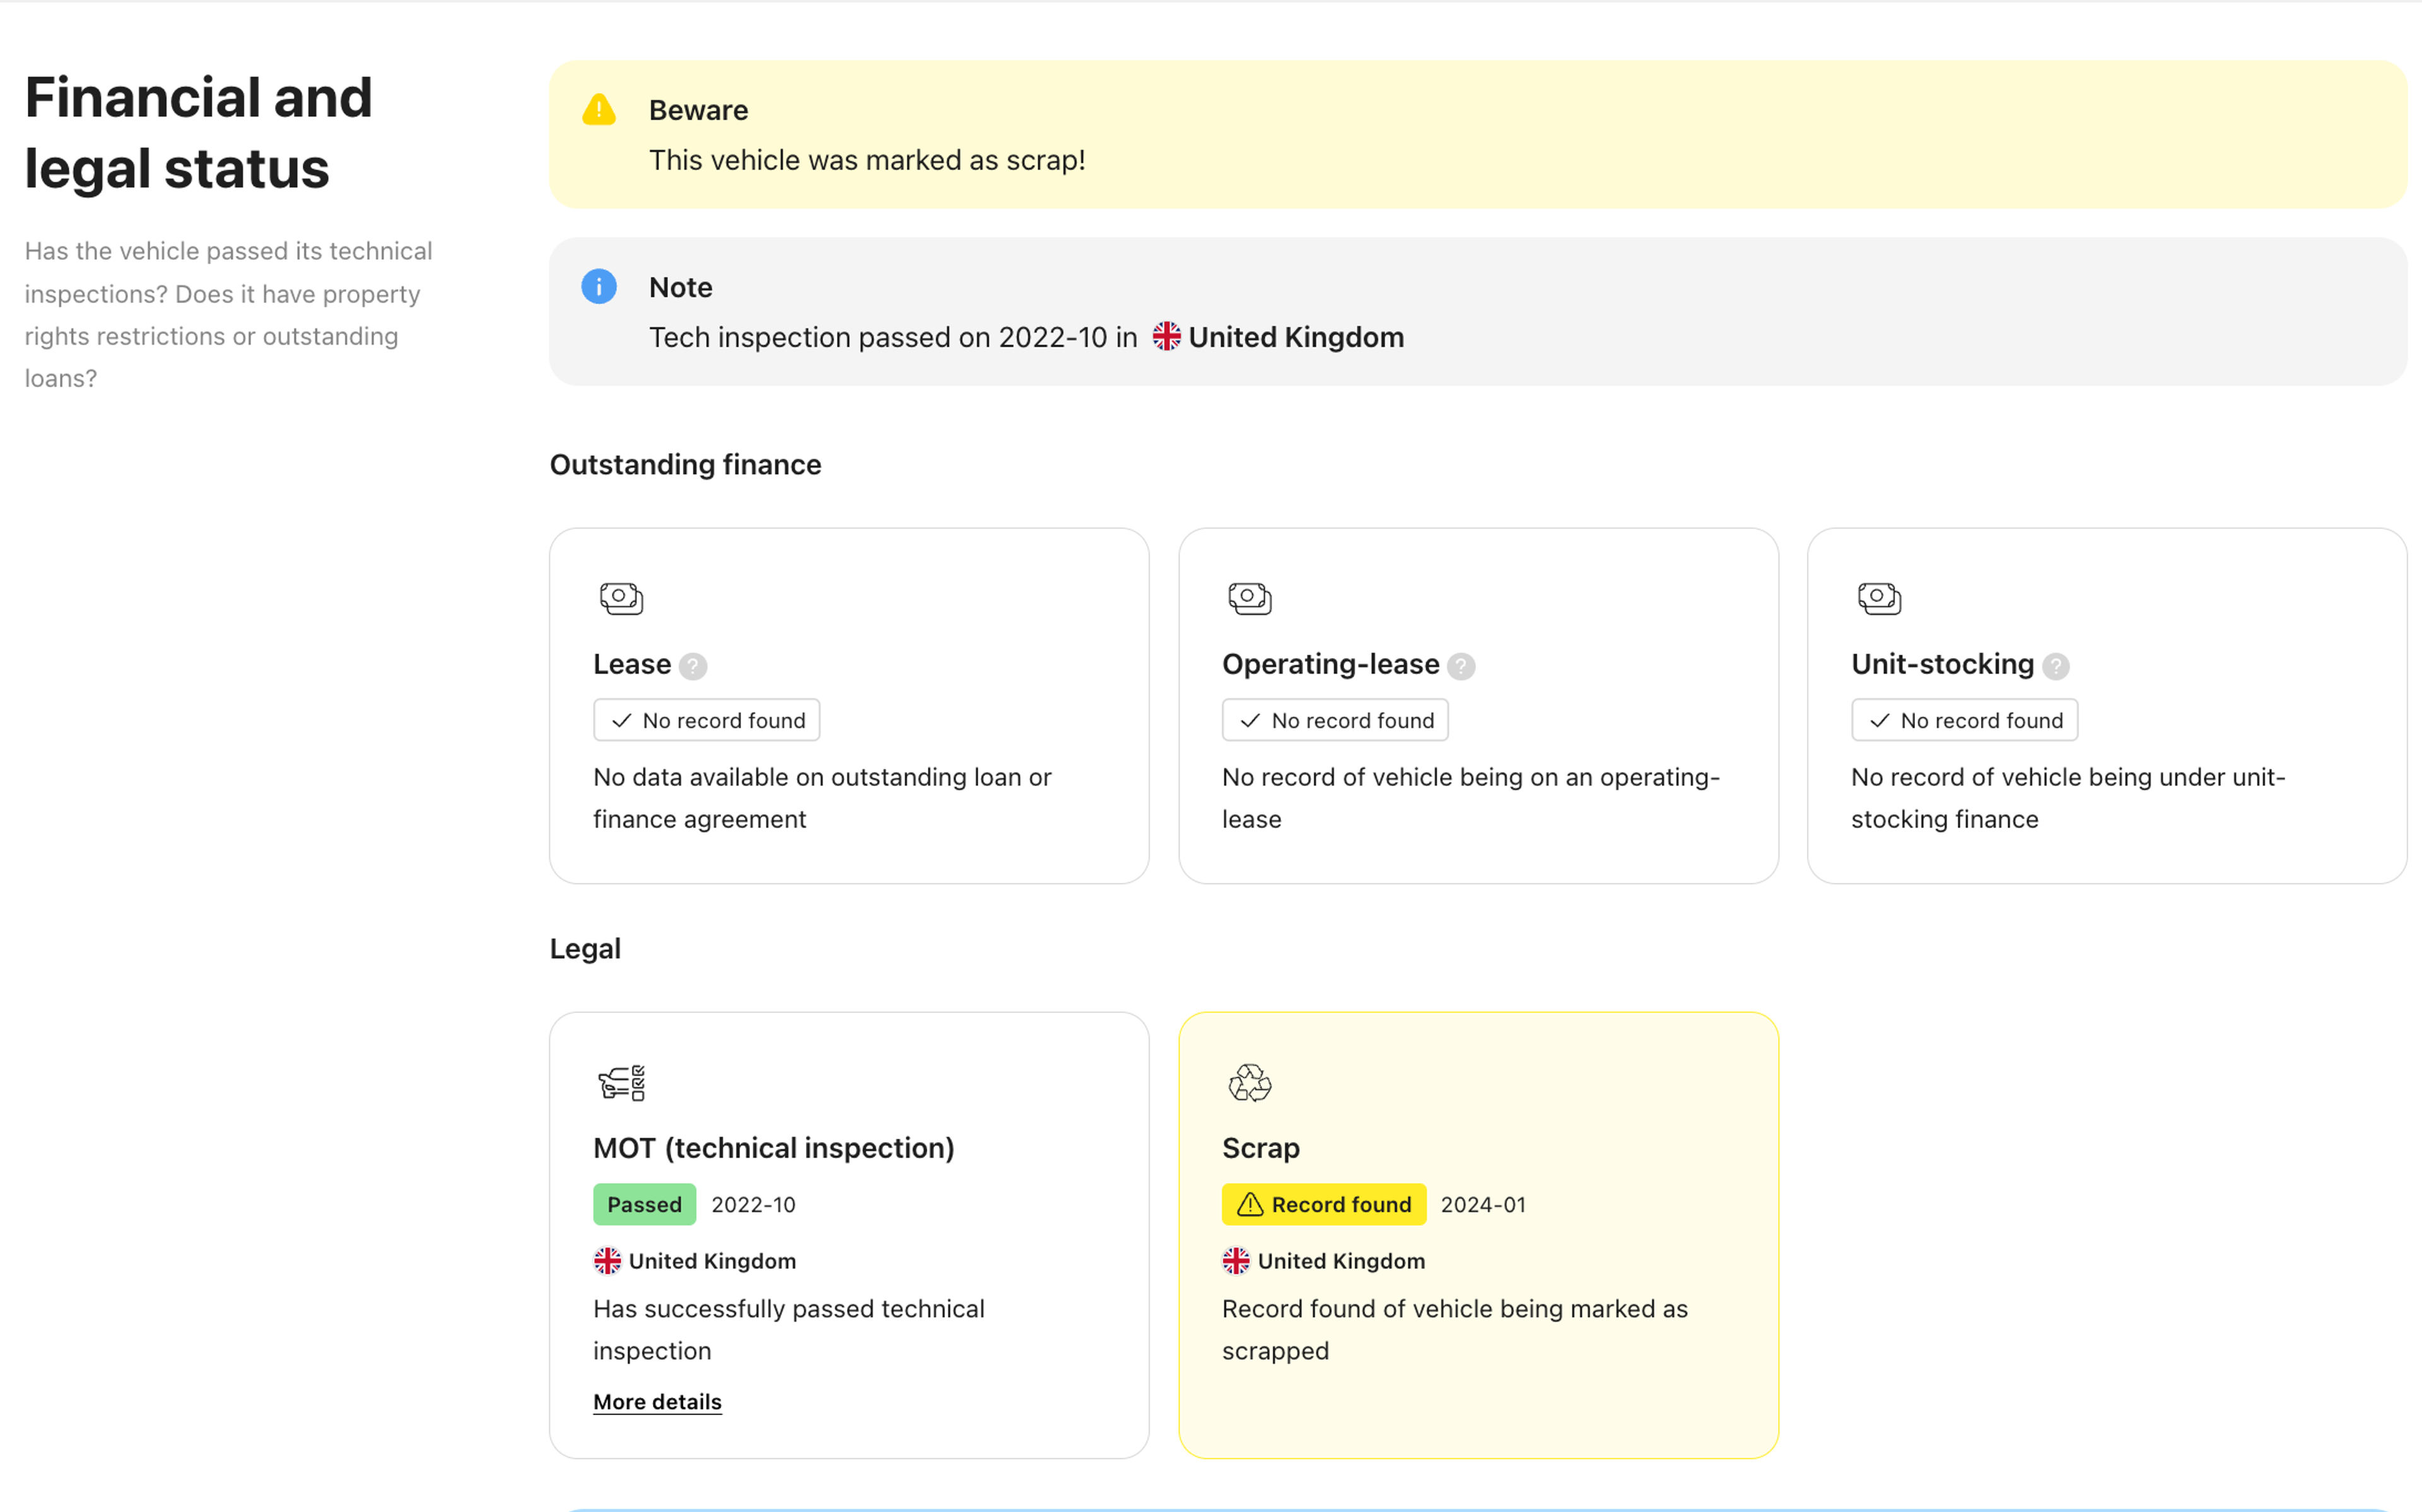This screenshot has height=1512, width=2422.
Task: Click the money icon on the Unit-stocking card
Action: [x=1879, y=598]
